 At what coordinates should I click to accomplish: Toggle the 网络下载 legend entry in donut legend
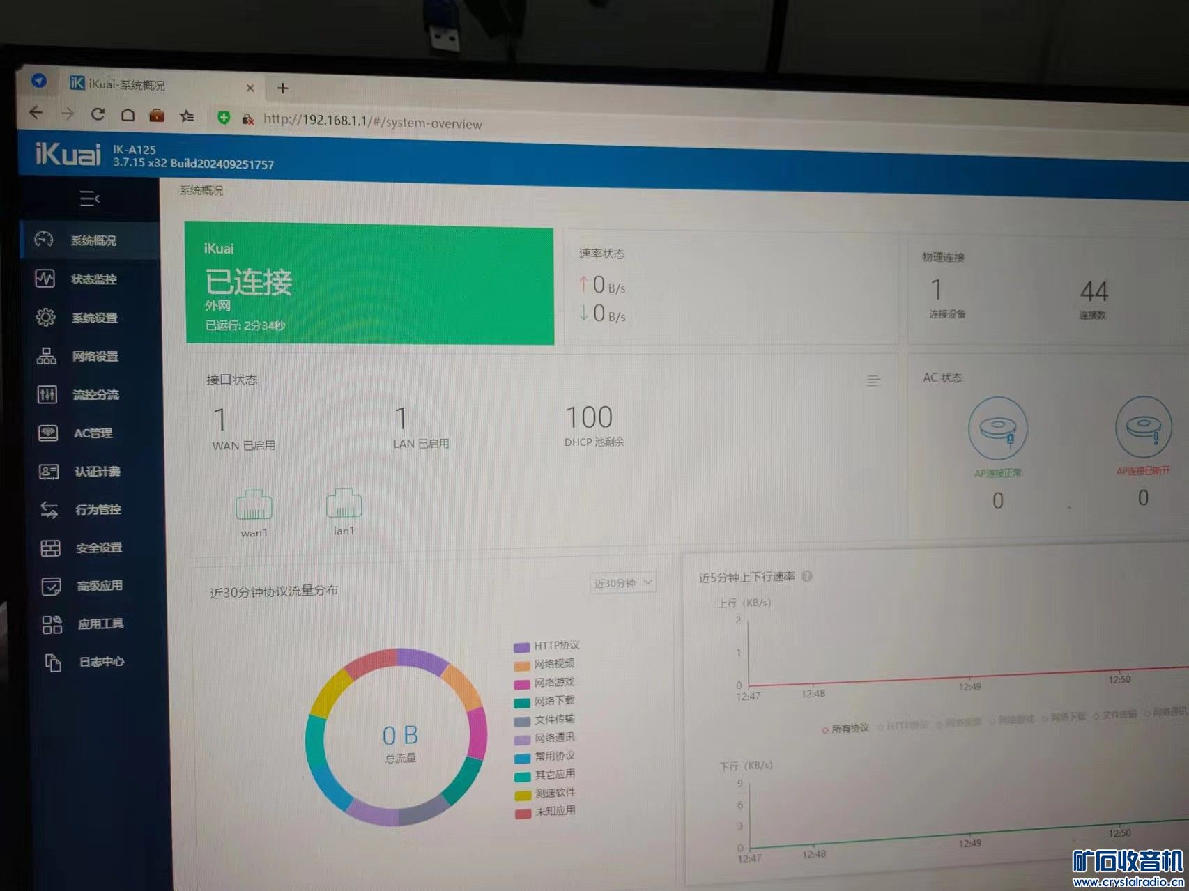pos(545,702)
